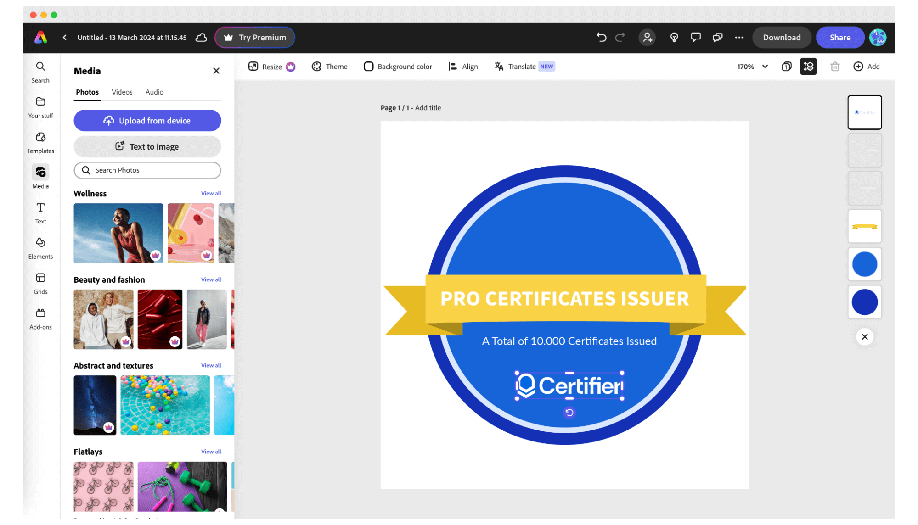This screenshot has width=918, height=525.
Task: Open the Templates panel
Action: (40, 143)
